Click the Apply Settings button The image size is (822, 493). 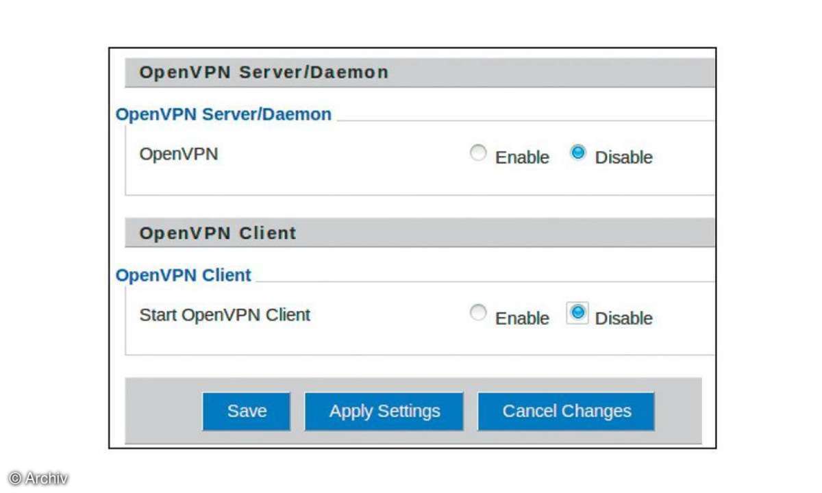pos(384,412)
